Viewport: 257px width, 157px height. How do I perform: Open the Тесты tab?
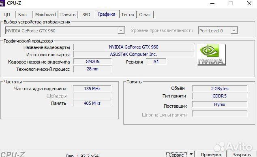click(128, 15)
